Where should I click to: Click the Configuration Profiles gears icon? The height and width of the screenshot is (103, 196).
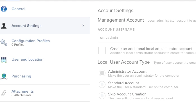pyautogui.click(x=4, y=43)
